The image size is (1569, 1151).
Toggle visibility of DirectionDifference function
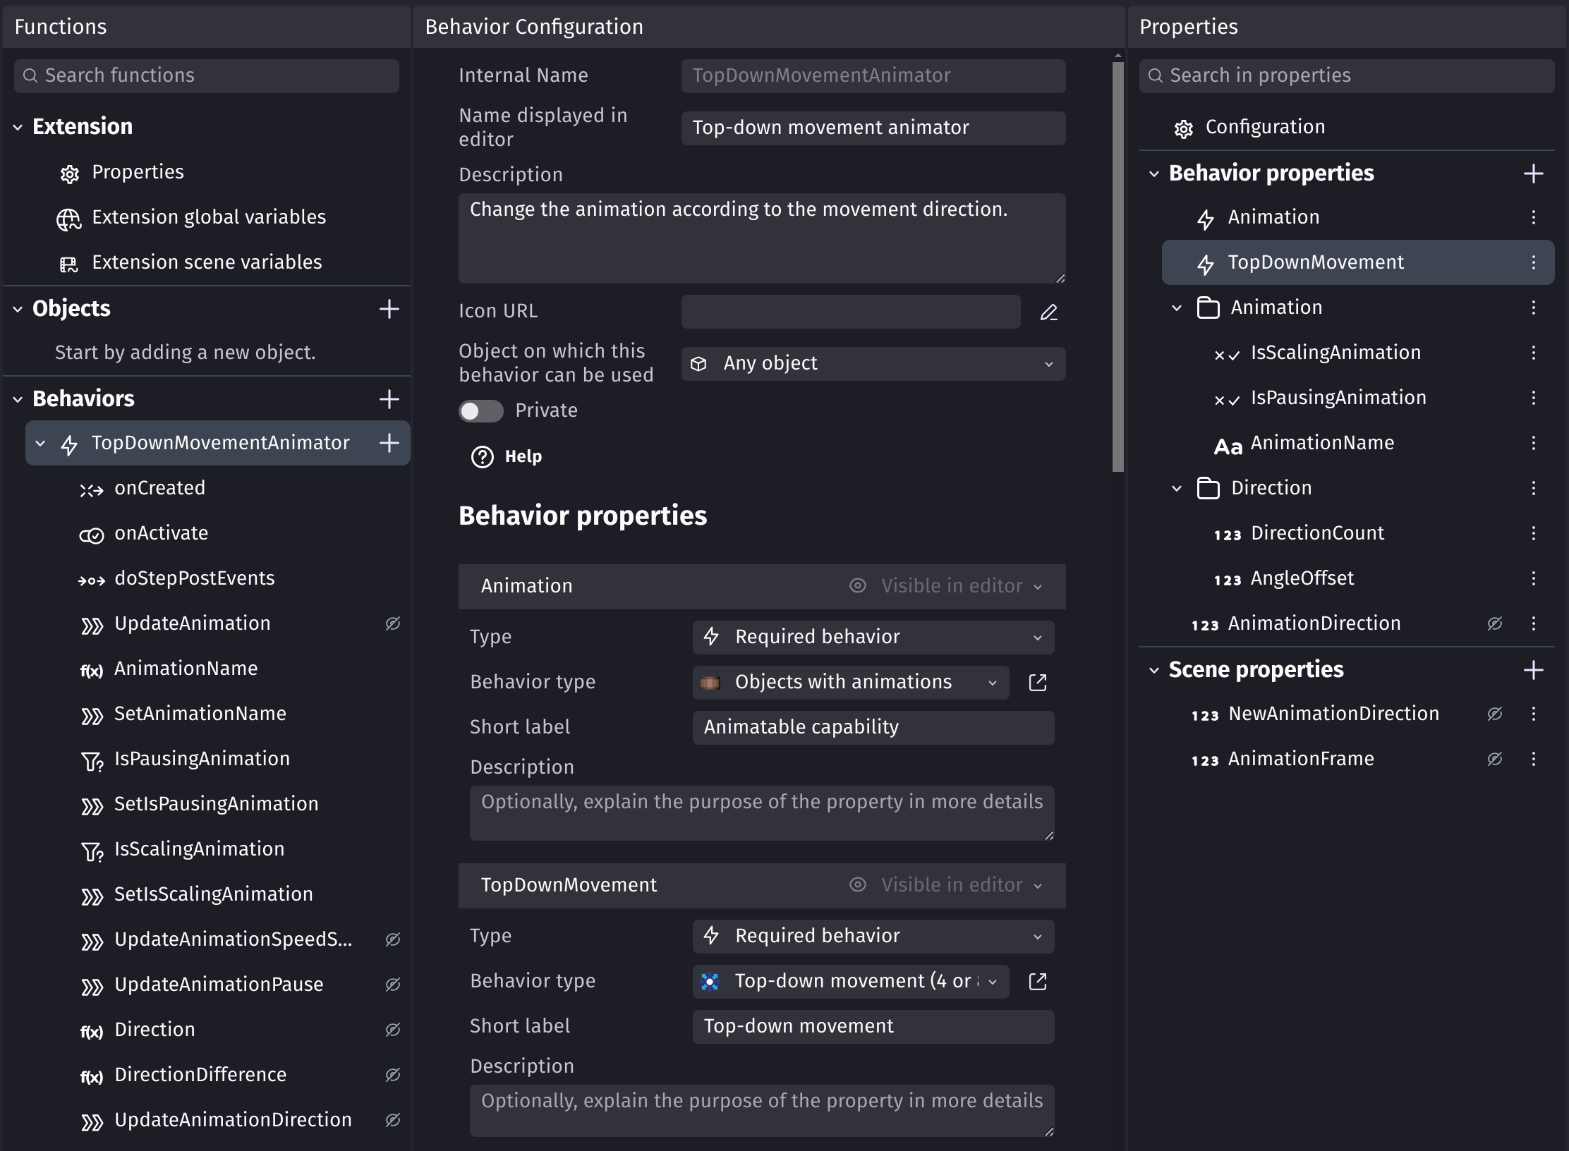[x=393, y=1075]
